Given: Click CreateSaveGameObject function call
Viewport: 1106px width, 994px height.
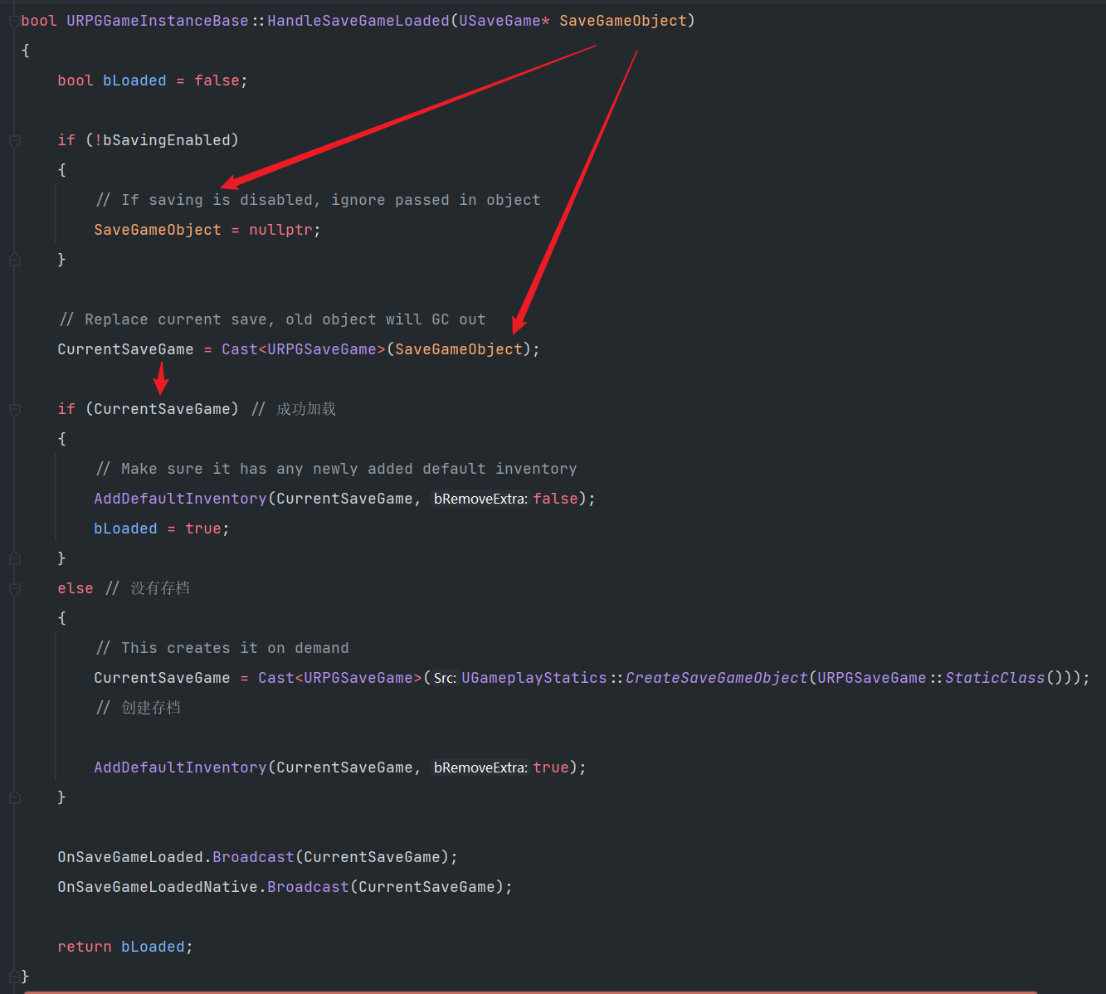Looking at the screenshot, I should 717,678.
